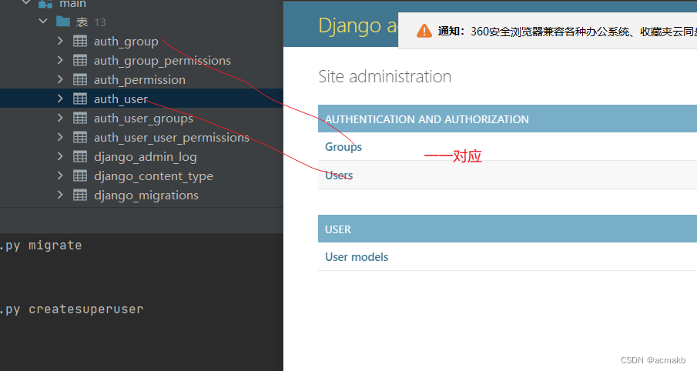Click the '.py migrate' terminal line

click(x=41, y=246)
